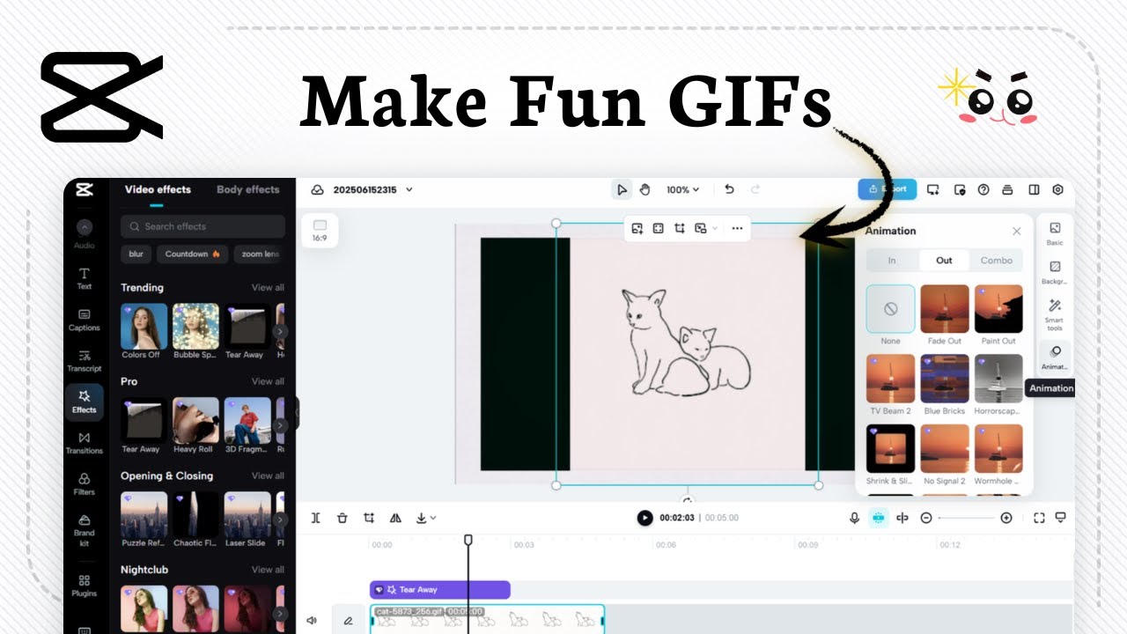The width and height of the screenshot is (1127, 634).
Task: Click the microphone record icon
Action: [854, 518]
